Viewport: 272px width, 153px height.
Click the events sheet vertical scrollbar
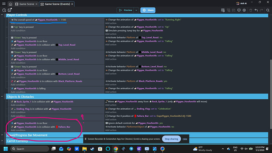271,95
